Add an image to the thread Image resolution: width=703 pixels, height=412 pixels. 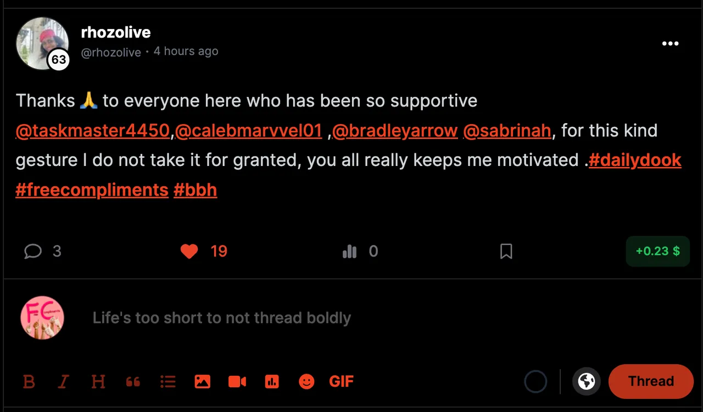(x=202, y=381)
